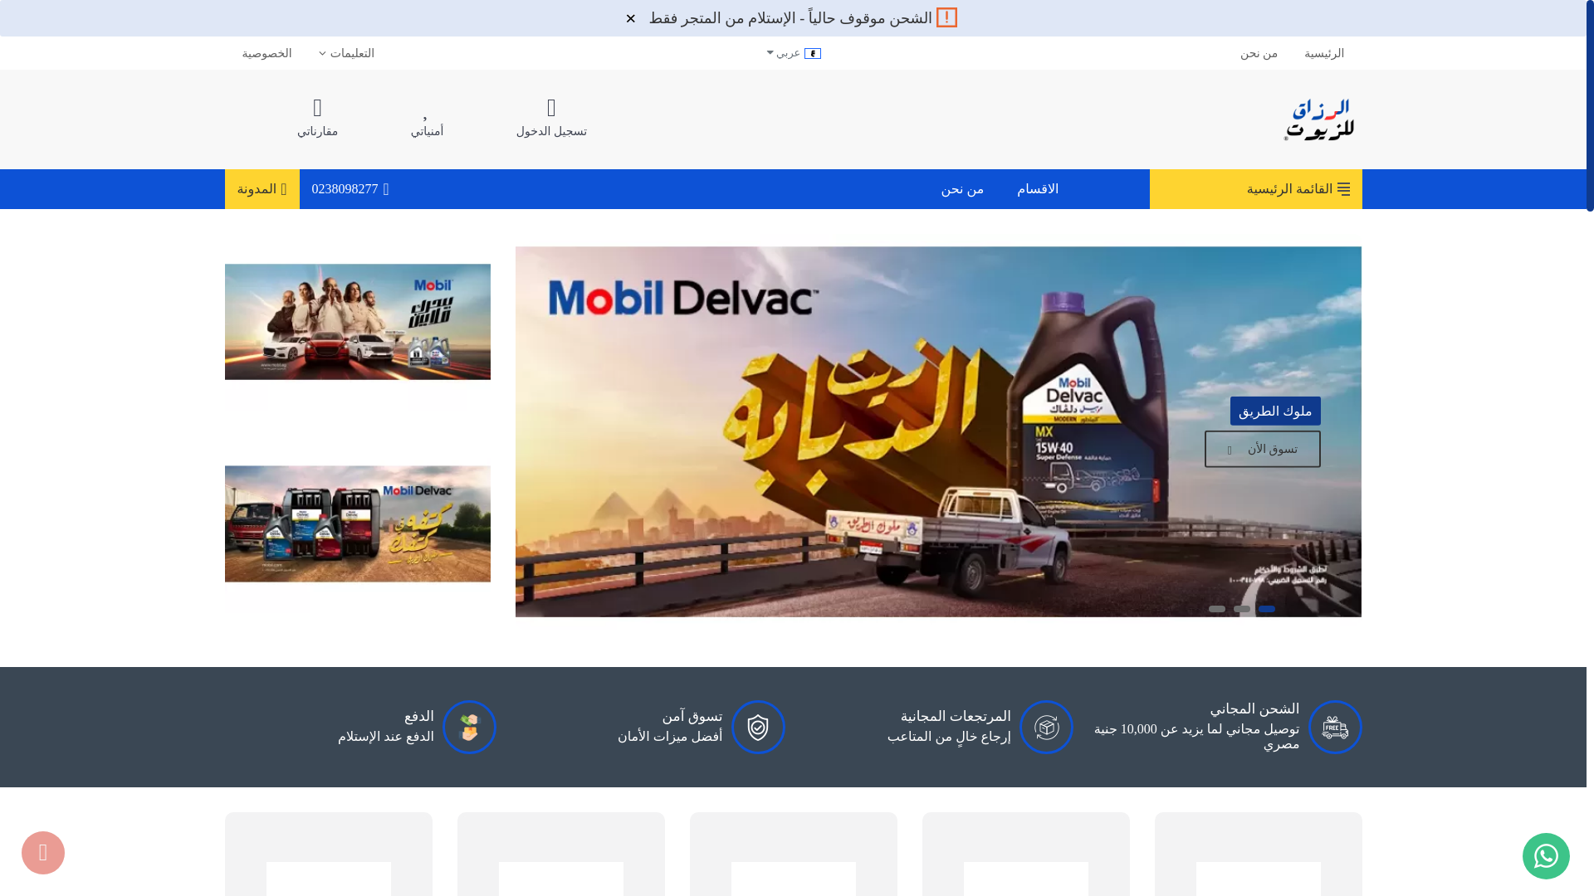Screen dimensions: 1594x896
Task: Click the language flag icon
Action: point(813,54)
